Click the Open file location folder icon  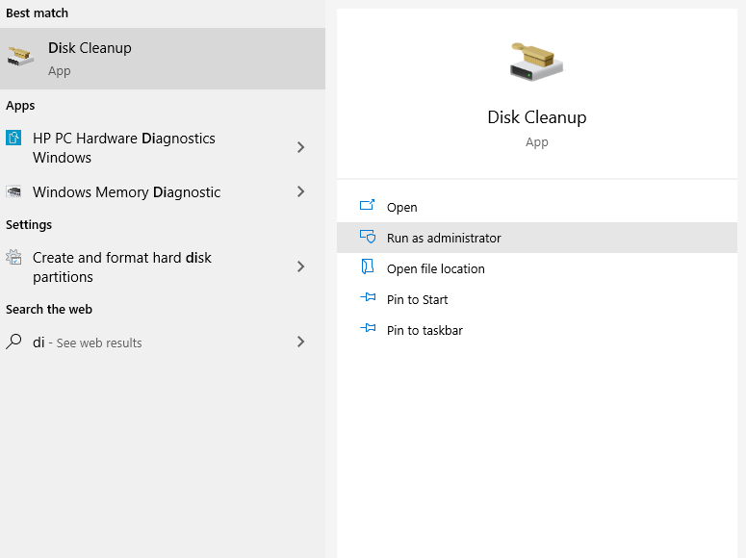368,266
